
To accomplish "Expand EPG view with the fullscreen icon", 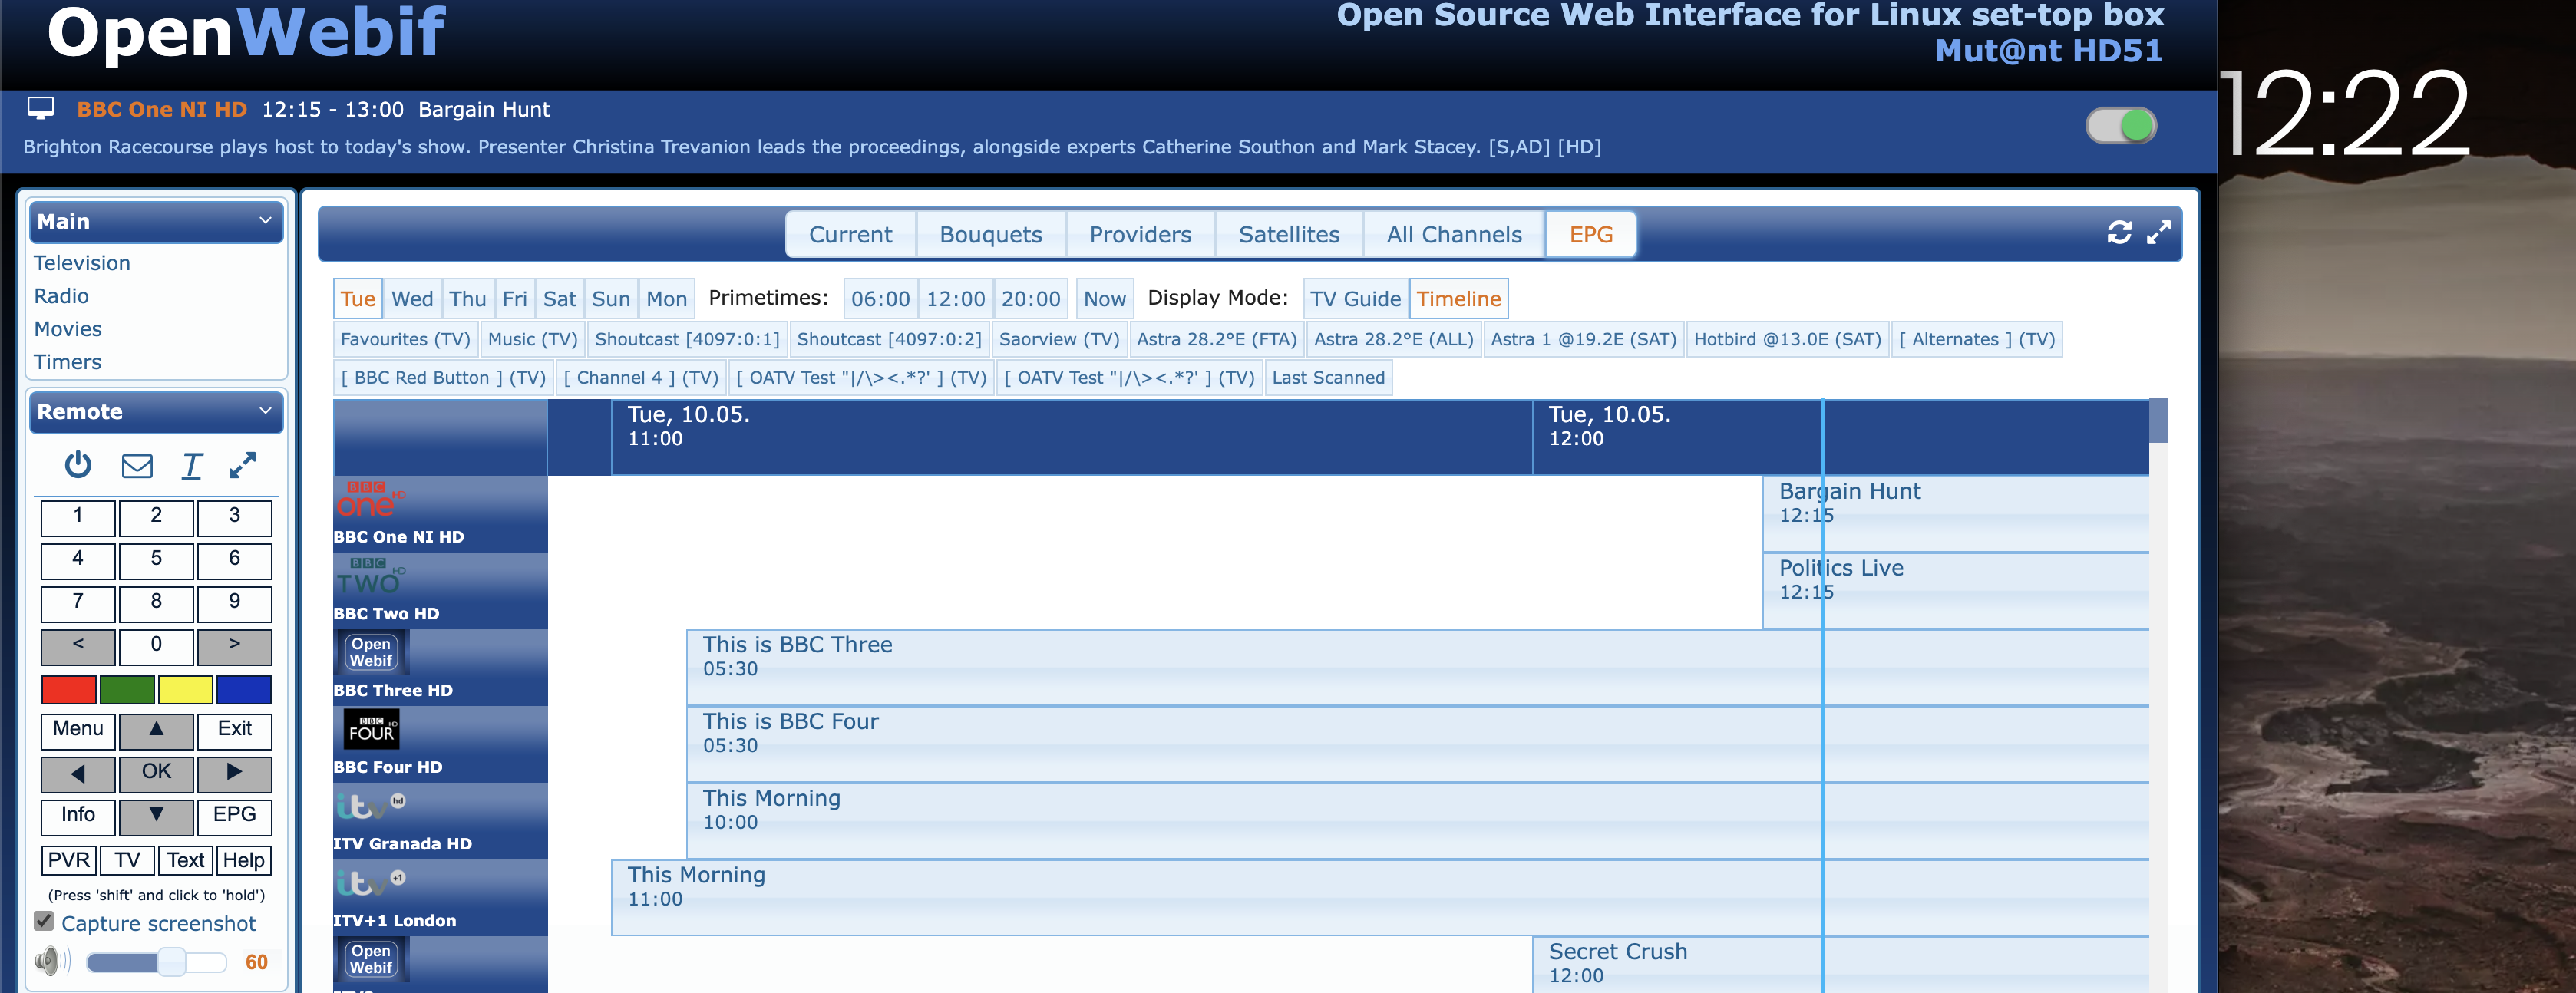I will coord(2160,233).
